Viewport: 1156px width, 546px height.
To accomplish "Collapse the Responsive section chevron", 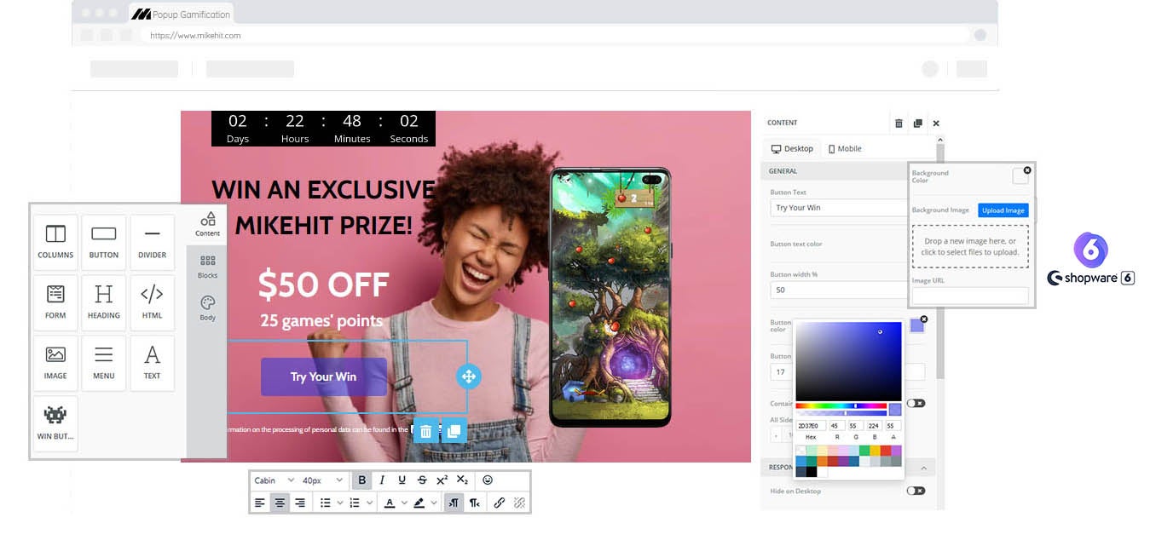I will (924, 468).
